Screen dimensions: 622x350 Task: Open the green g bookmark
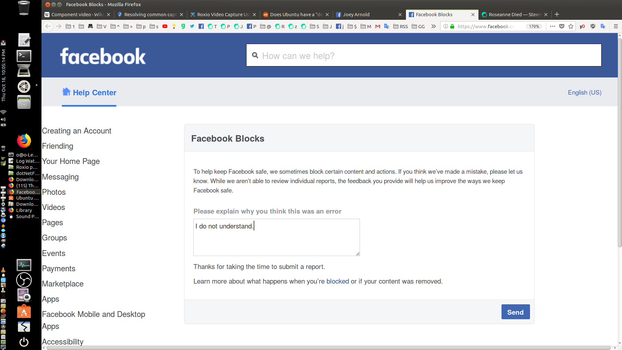pyautogui.click(x=183, y=26)
